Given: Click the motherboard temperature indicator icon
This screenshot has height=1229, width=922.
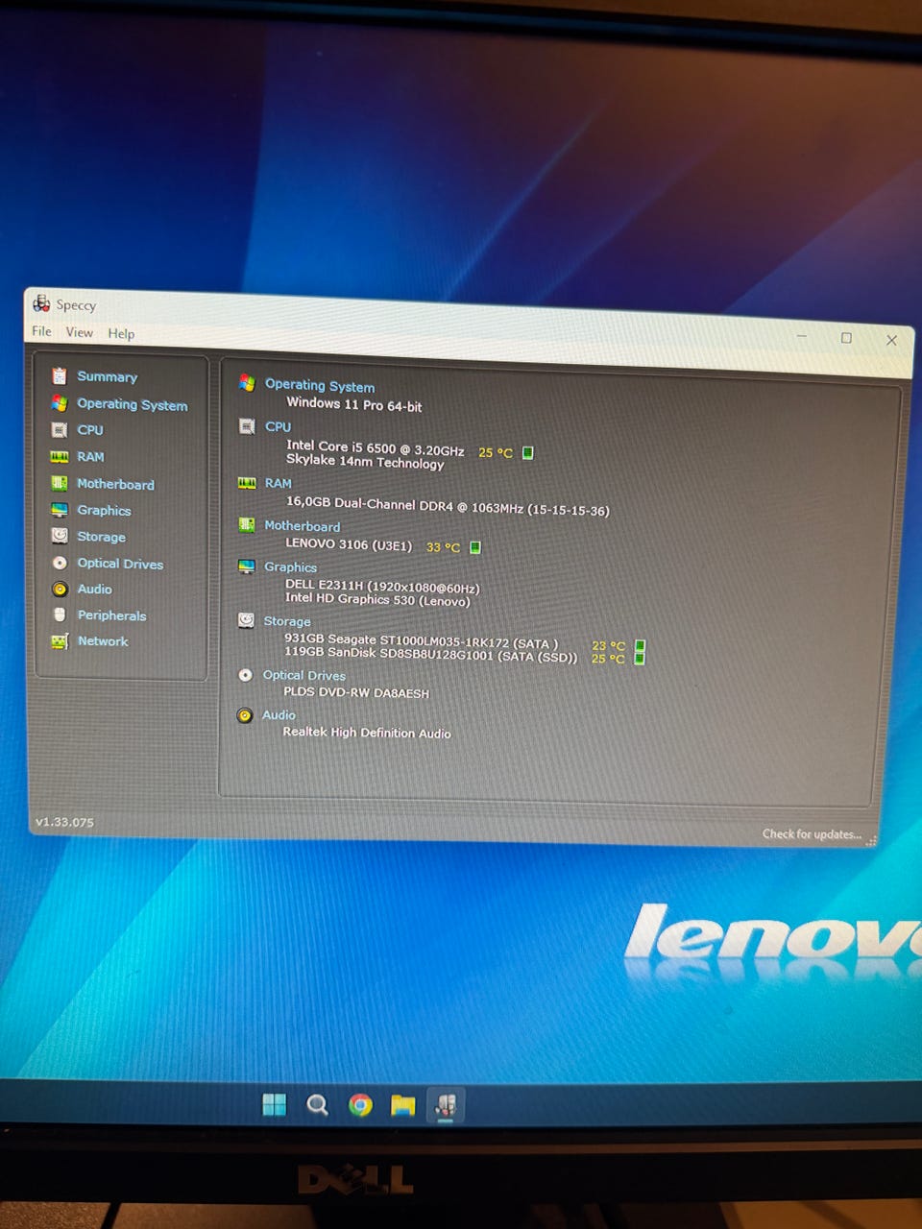Looking at the screenshot, I should pyautogui.click(x=474, y=547).
